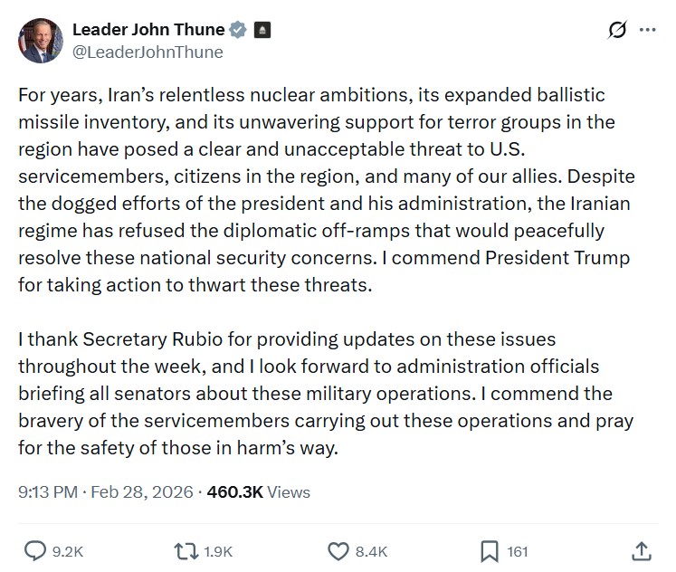Click the 9:13 PM timestamp
676x572 pixels.
click(x=47, y=492)
